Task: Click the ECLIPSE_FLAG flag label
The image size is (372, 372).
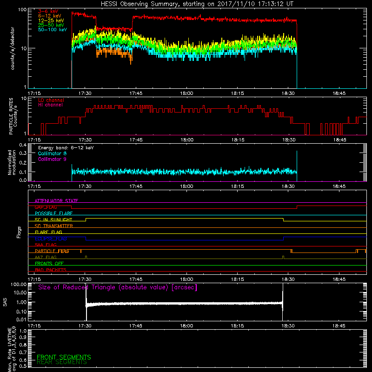Action: (51, 239)
